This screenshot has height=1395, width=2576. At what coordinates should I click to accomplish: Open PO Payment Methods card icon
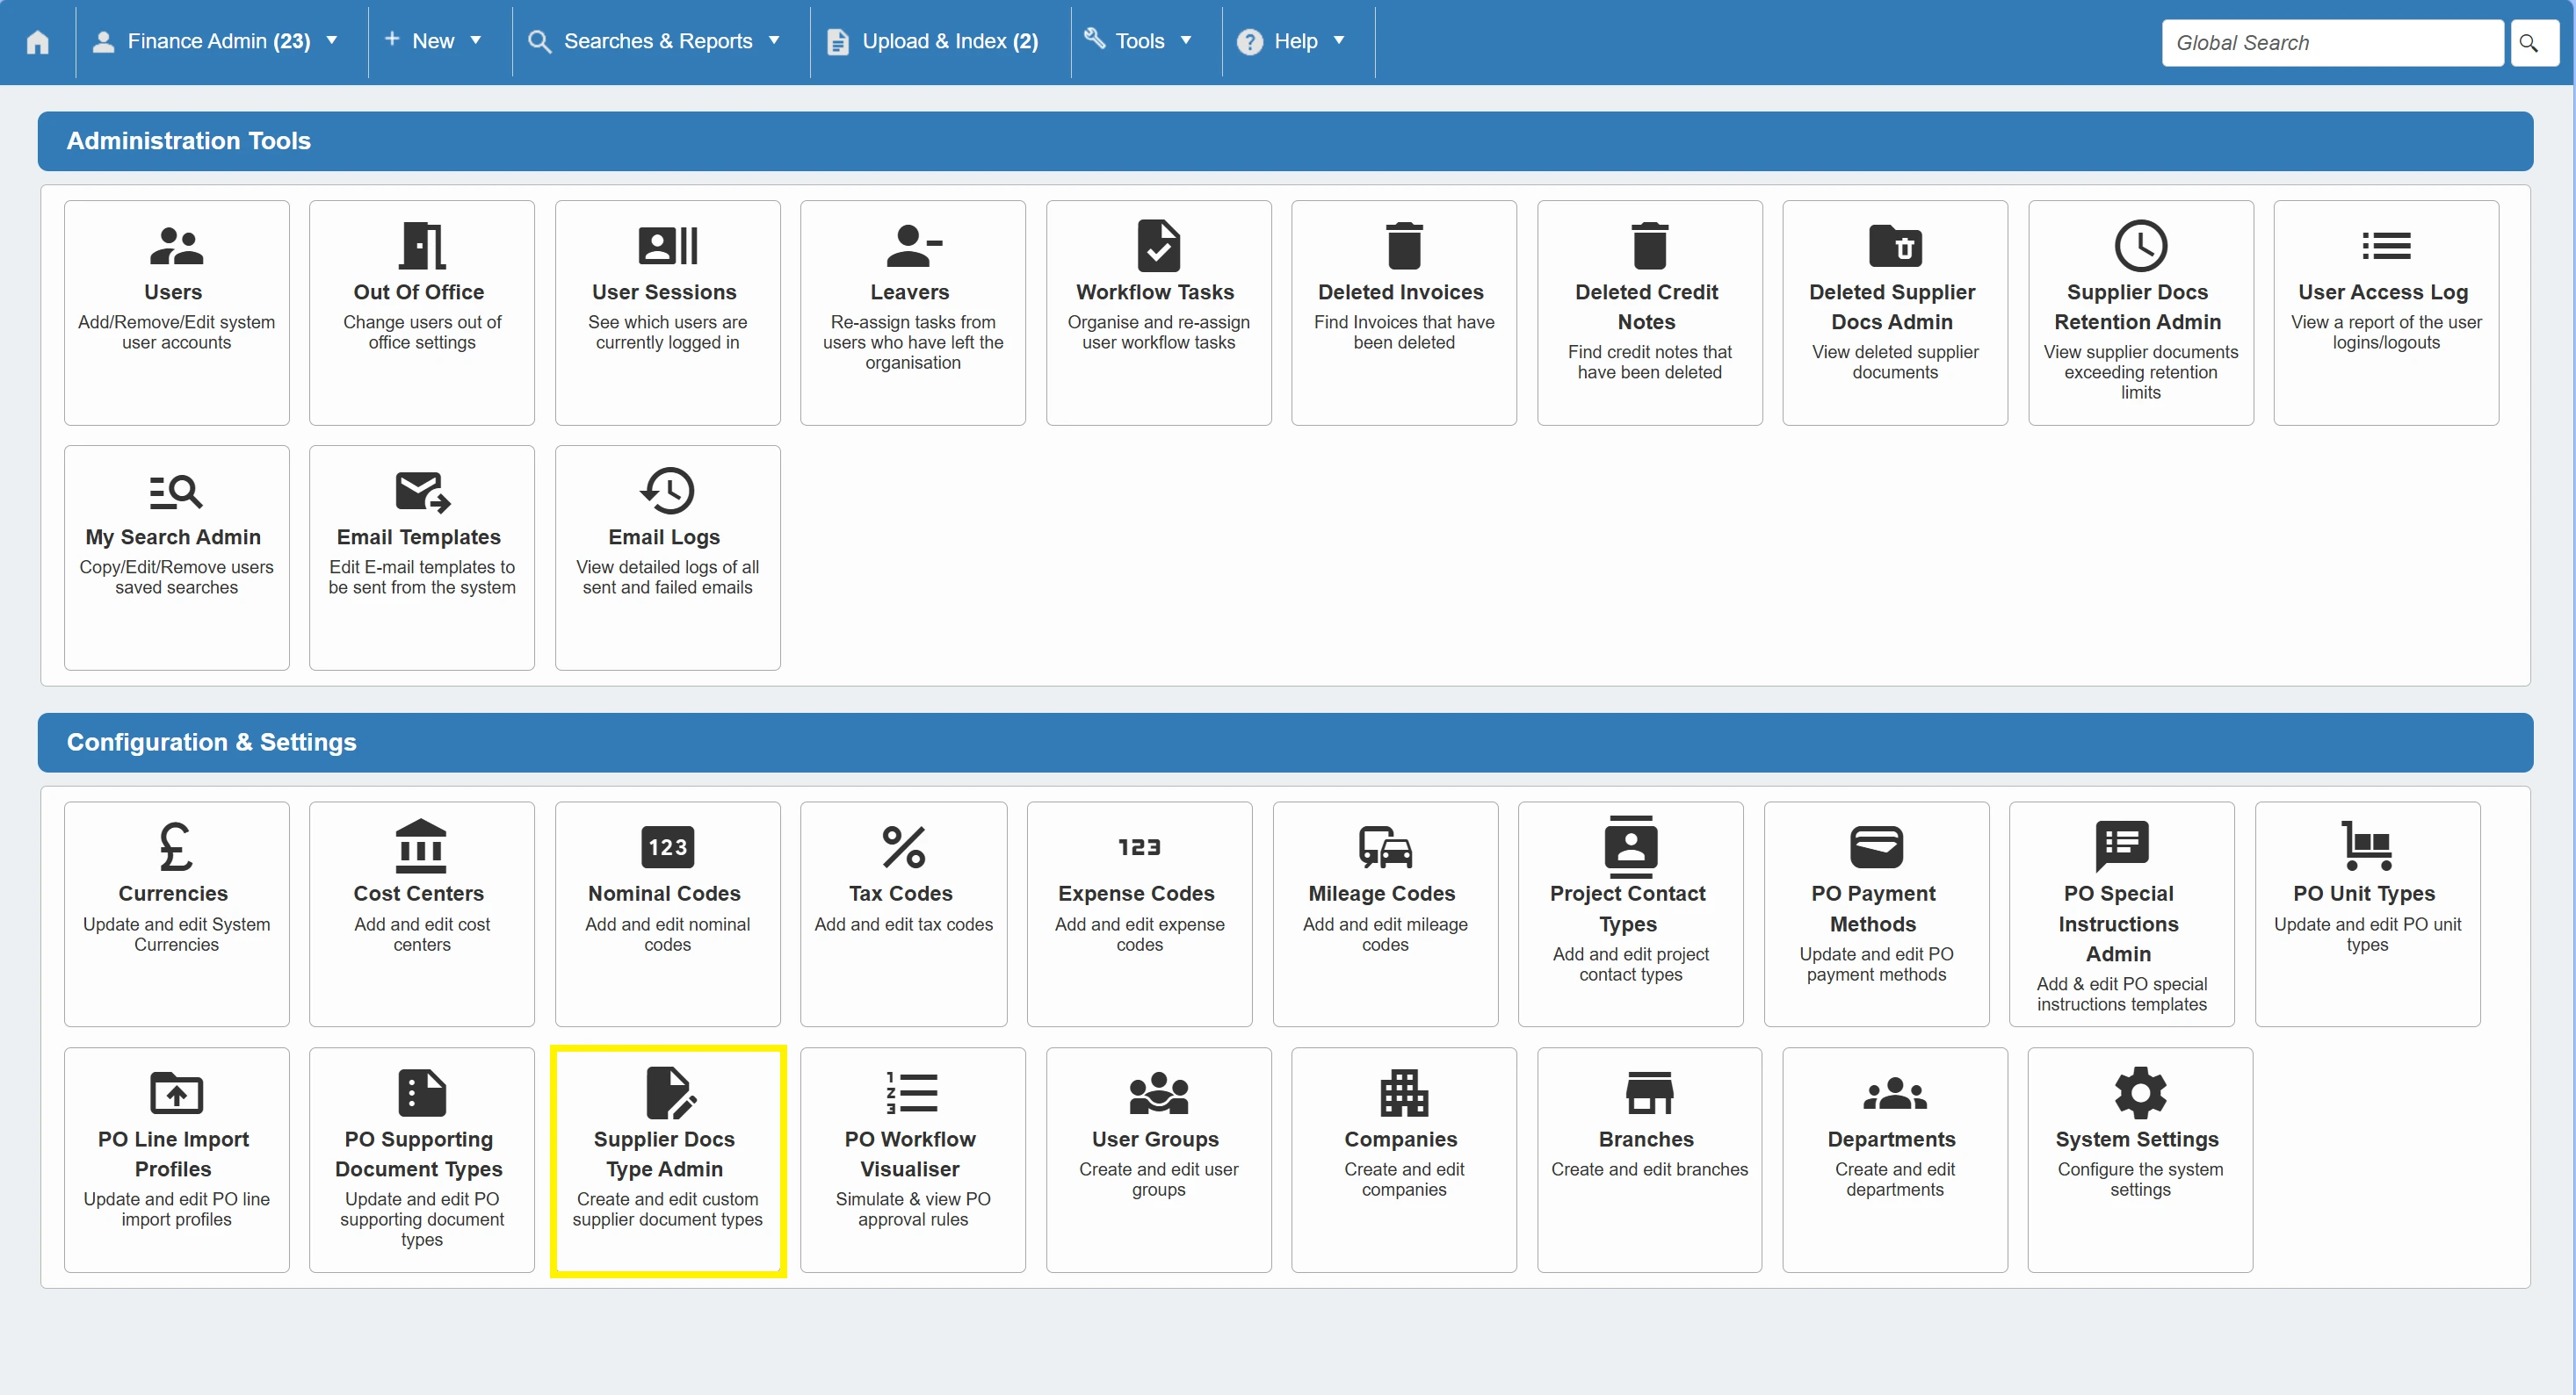click(1876, 846)
